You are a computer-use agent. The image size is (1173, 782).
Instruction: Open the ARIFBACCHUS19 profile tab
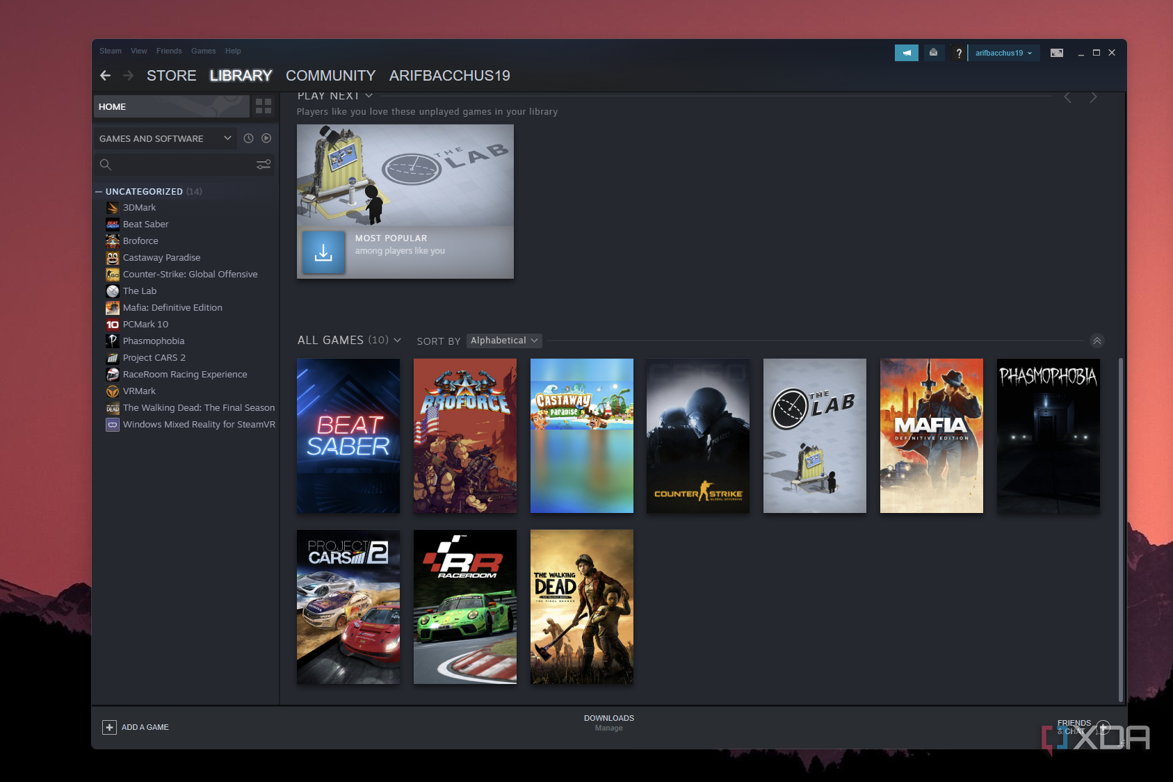point(449,75)
